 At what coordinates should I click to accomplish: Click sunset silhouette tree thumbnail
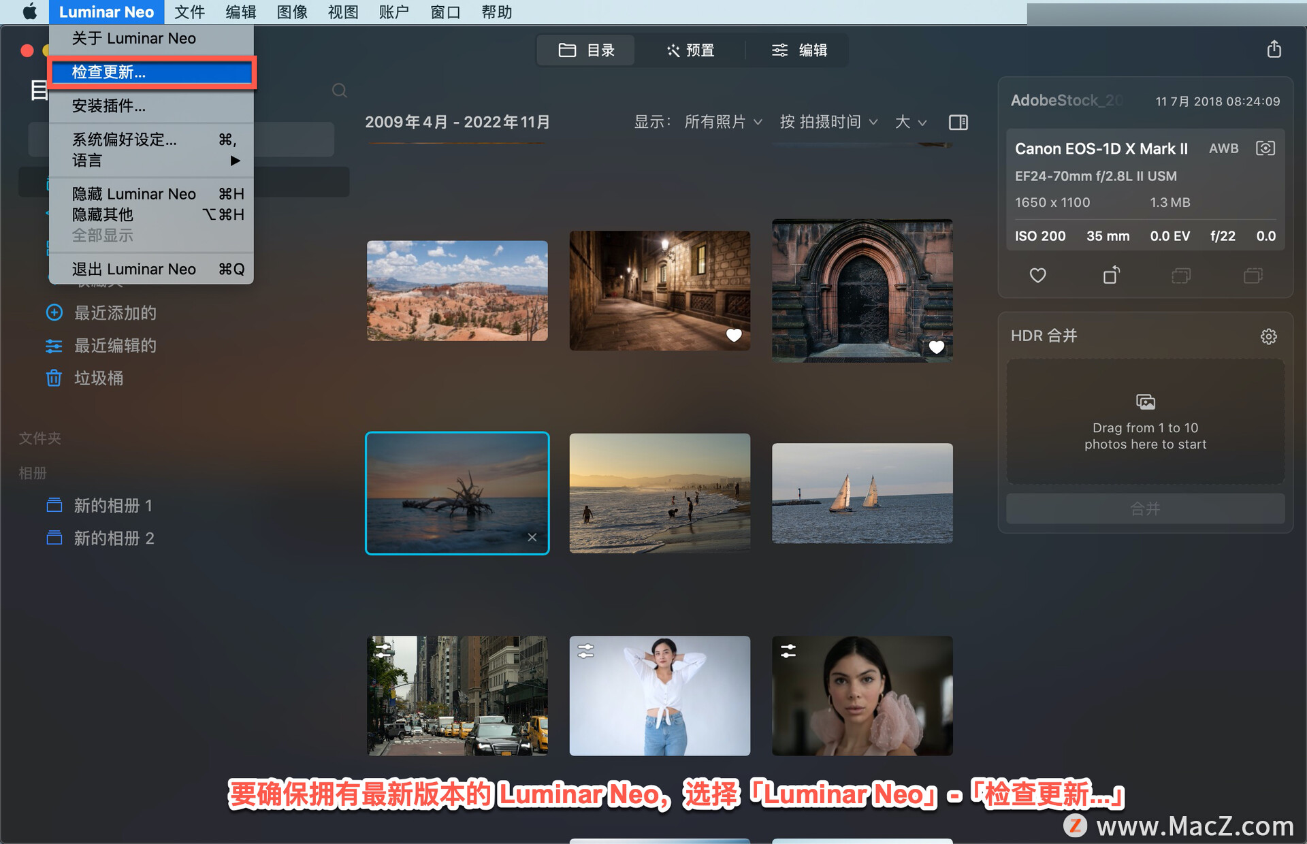point(456,491)
